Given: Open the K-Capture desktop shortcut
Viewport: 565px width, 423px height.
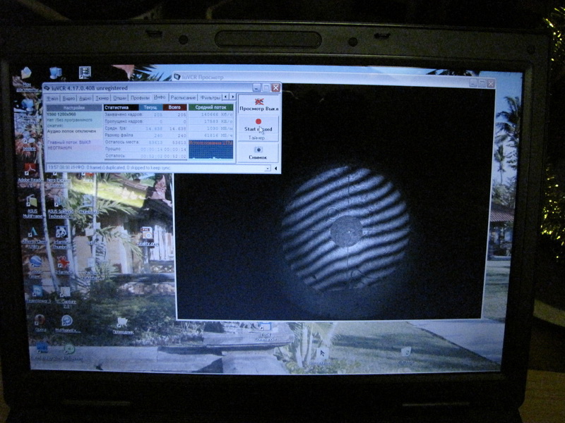Looking at the screenshot, I should click(x=65, y=297).
